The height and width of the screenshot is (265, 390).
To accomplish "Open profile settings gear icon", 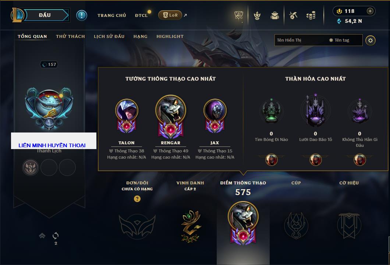I will (x=370, y=40).
